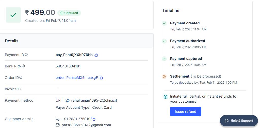261x128 pixels.
Task: Copy the Order ID value
Action: point(101,78)
